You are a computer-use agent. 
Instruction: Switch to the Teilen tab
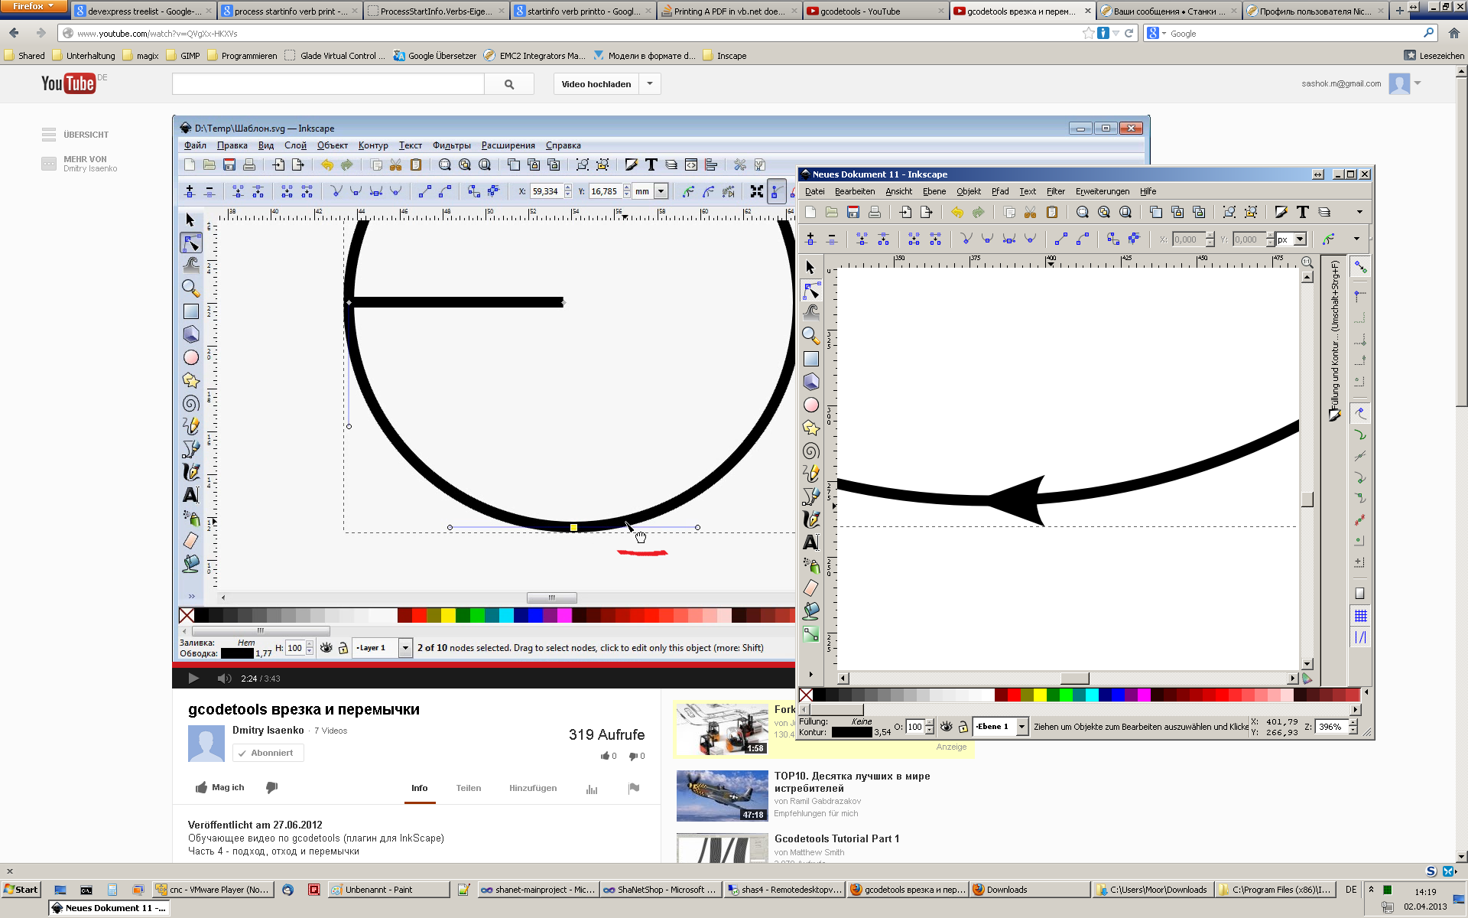(468, 788)
